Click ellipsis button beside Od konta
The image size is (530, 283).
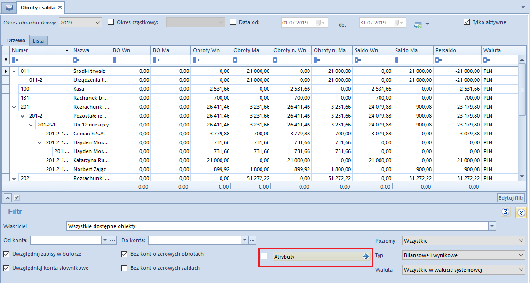[x=113, y=240]
